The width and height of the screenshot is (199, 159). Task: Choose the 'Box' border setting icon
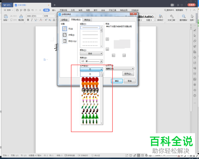click(x=64, y=35)
